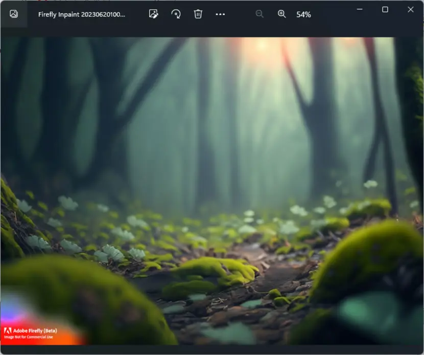
Task: Open the Edit image tool
Action: point(153,14)
